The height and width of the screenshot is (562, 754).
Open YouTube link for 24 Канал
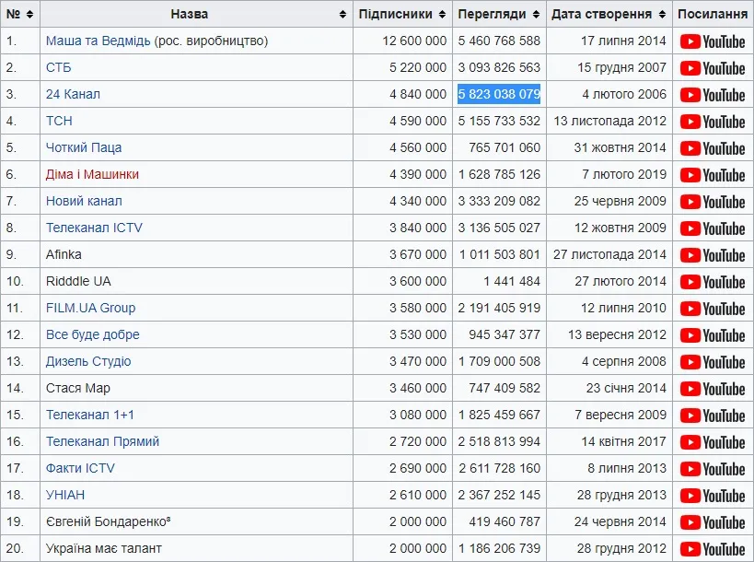713,95
